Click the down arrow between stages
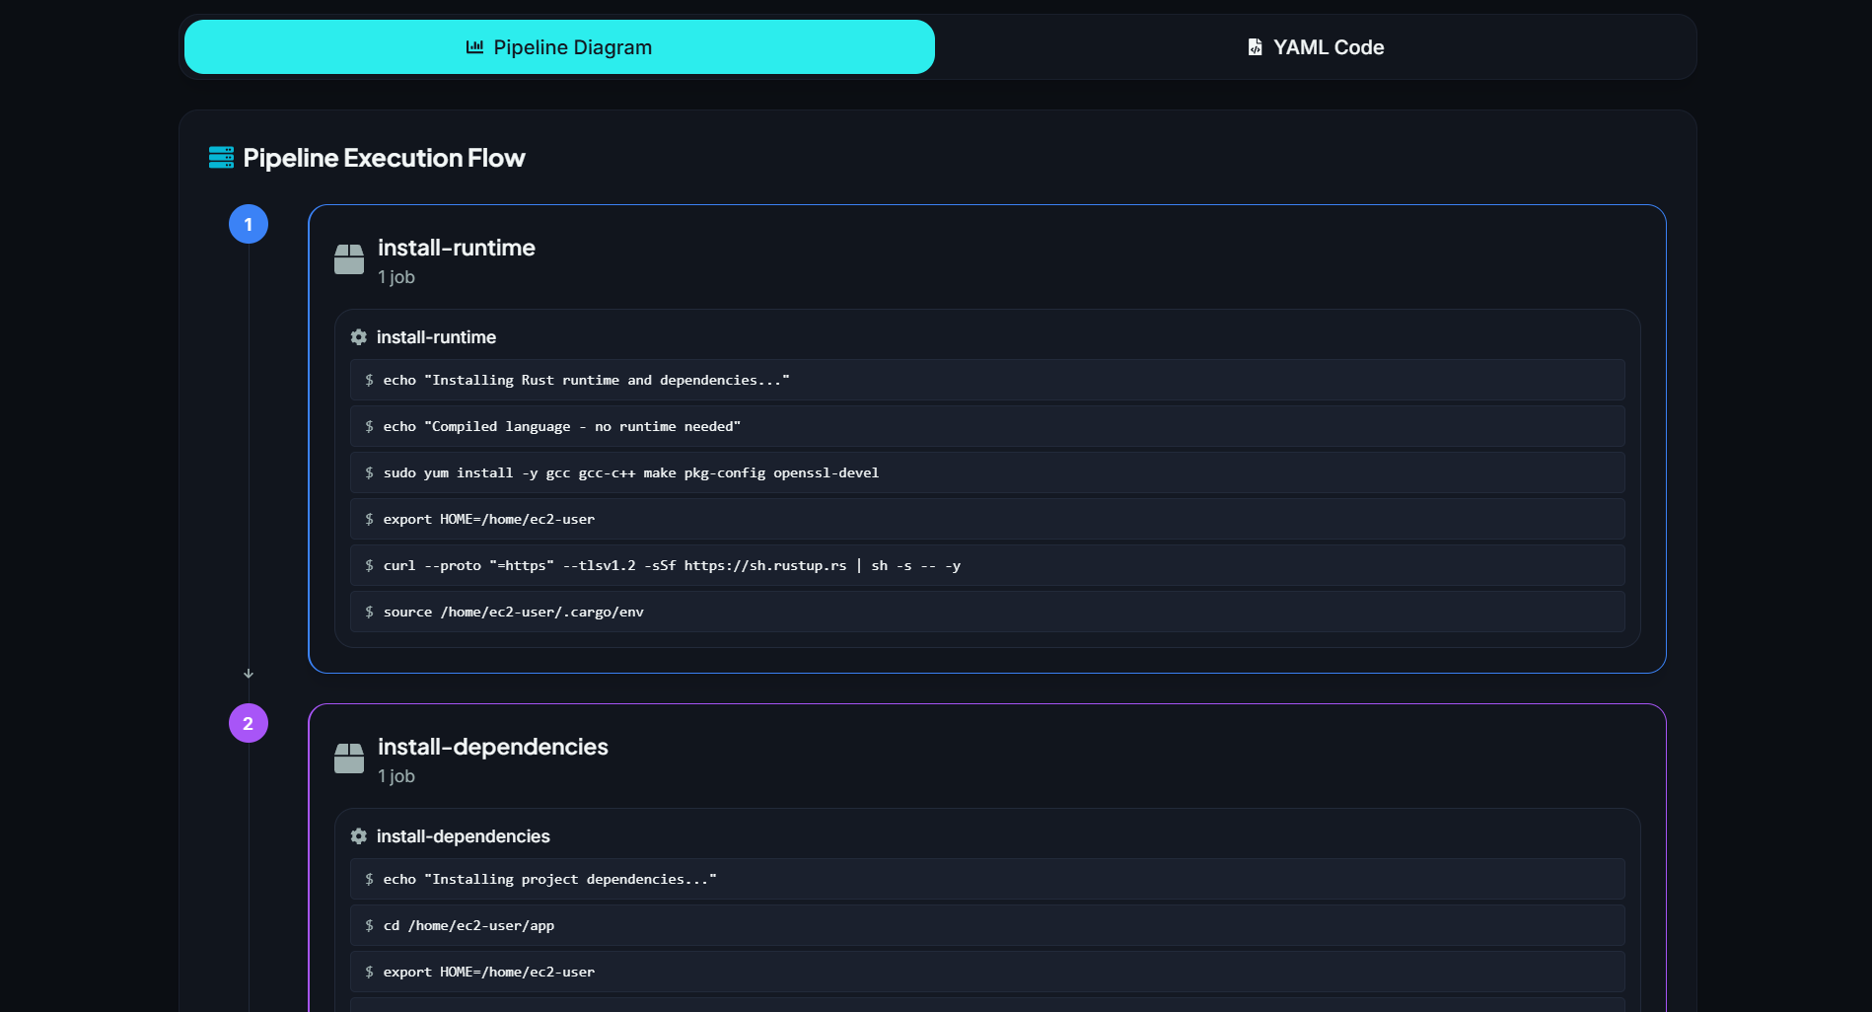Viewport: 1872px width, 1012px height. pos(249,674)
